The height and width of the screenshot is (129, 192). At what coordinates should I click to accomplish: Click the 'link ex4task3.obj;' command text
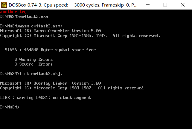41,74
